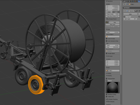The height and width of the screenshot is (105, 140).
Task: Collapse the Mesh Display panel
Action: (x=106, y=101)
